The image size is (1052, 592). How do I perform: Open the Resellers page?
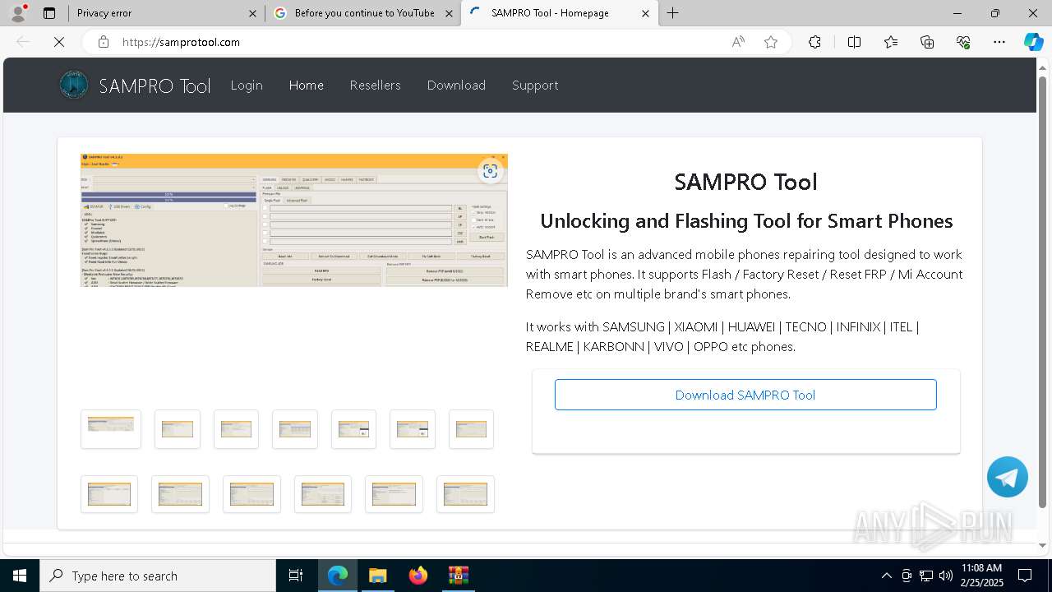[375, 85]
